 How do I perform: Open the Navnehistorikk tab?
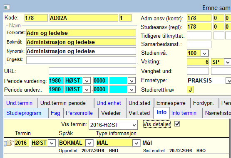click(x=217, y=113)
